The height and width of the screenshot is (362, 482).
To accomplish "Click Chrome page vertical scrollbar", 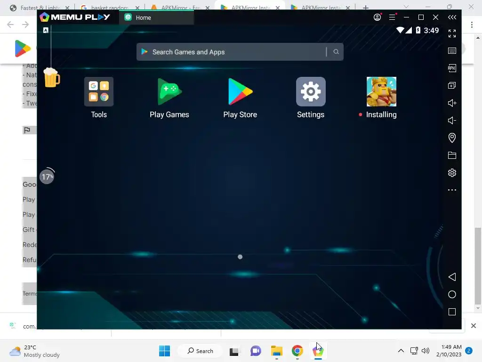I will [x=478, y=266].
